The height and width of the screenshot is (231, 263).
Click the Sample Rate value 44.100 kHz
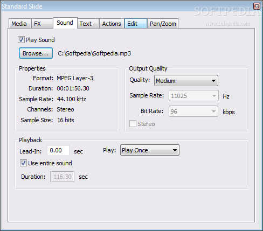tap(72, 99)
